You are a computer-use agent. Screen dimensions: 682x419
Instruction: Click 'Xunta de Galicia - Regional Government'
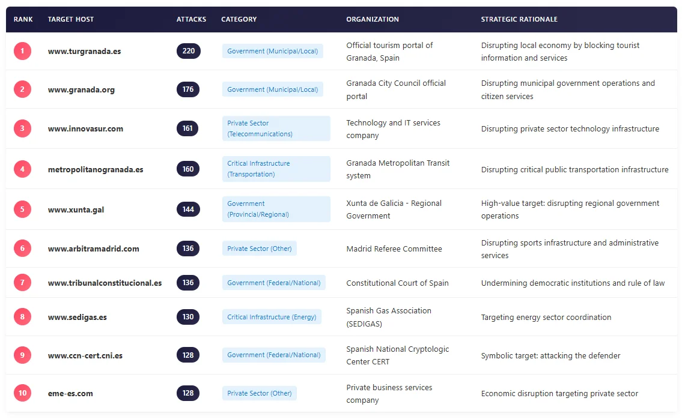coord(394,209)
